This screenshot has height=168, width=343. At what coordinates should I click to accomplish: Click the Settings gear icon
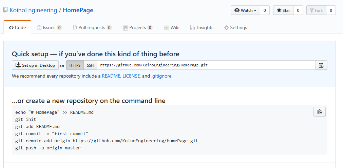[226, 28]
